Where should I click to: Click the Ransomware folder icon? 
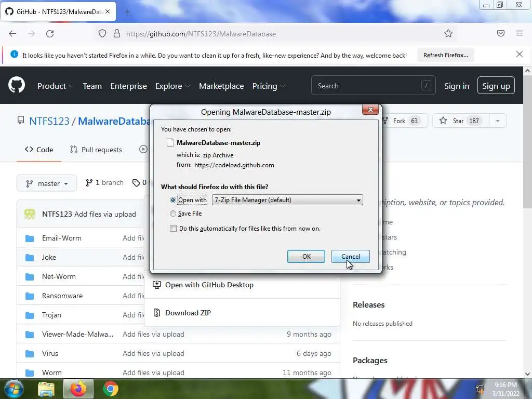pos(30,296)
